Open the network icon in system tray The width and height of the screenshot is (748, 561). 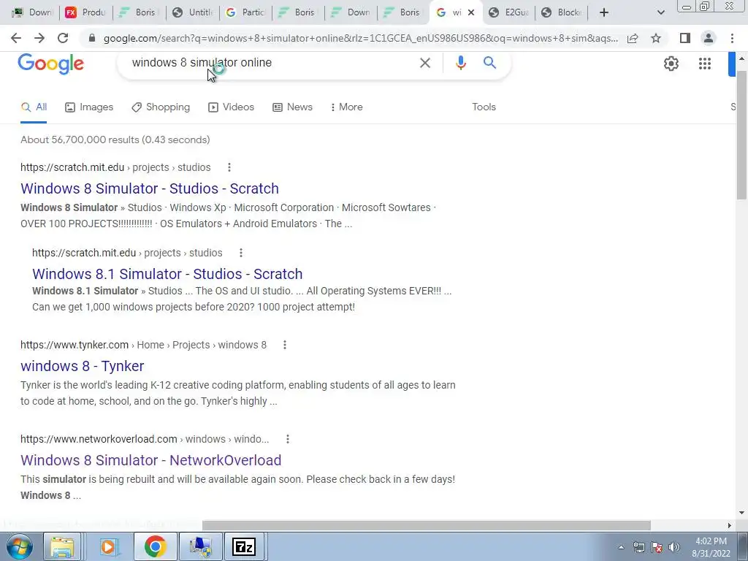pos(638,547)
